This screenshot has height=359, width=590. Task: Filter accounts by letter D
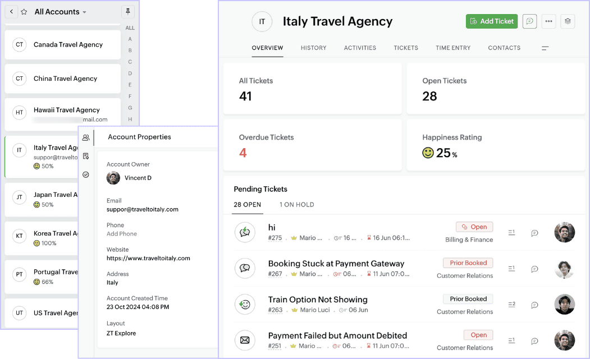tap(130, 73)
